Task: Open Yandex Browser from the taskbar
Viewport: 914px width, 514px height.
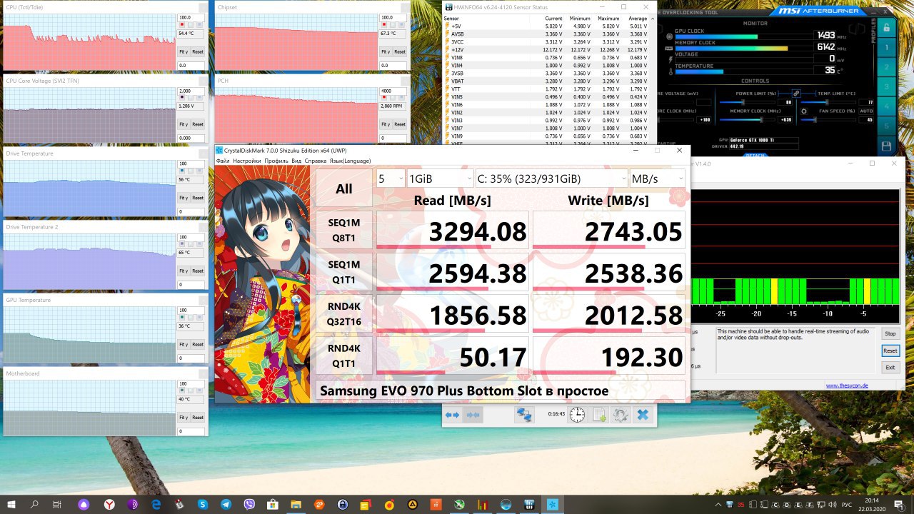Action: tap(109, 505)
